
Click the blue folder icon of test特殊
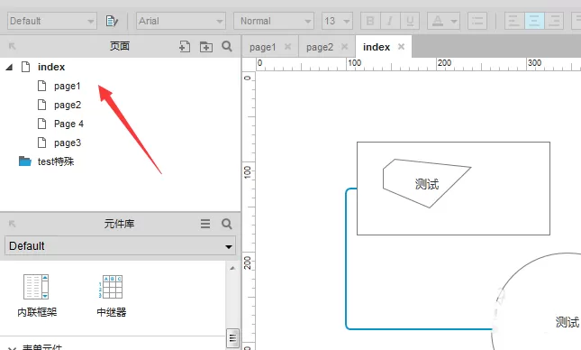25,161
